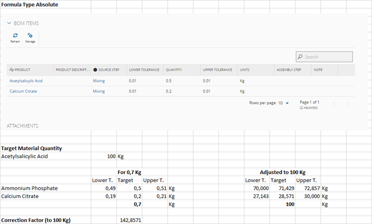Select the 0,21 upper tolerance cell
Image resolution: width=372 pixels, height=224 pixels.
point(155,197)
